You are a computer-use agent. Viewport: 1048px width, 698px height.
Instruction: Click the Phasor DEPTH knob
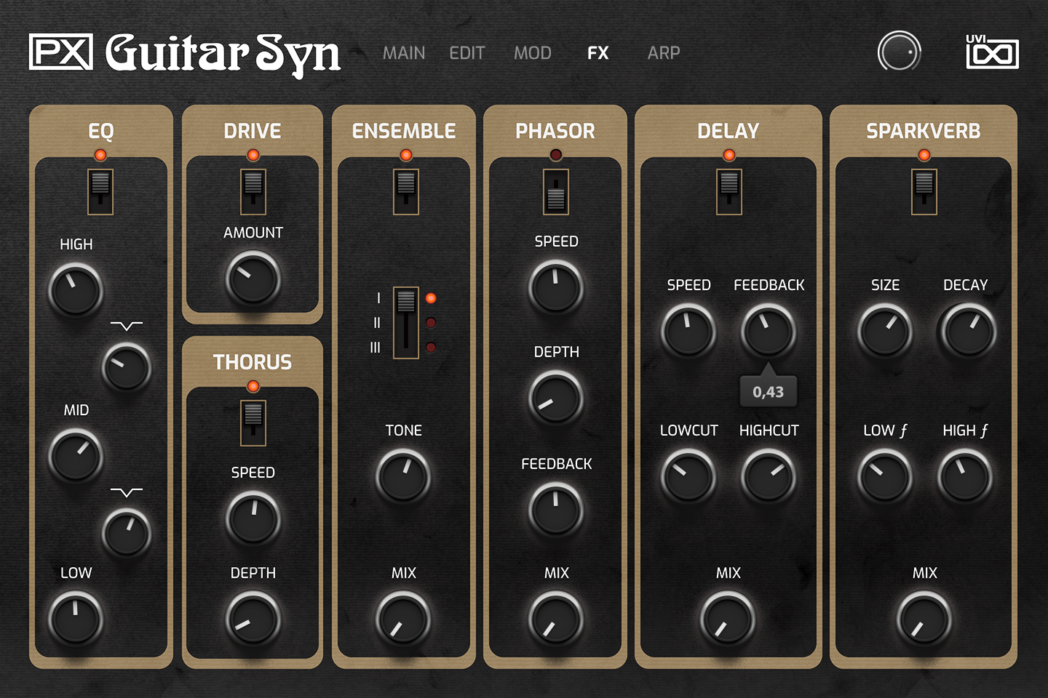point(556,398)
